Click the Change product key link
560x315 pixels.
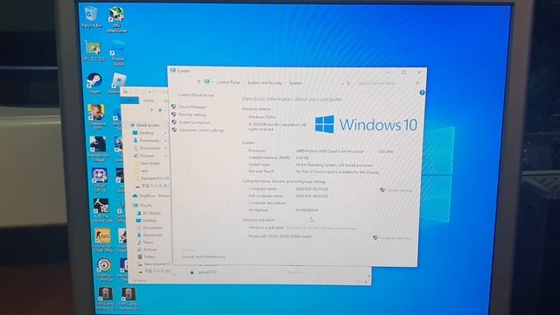click(395, 238)
